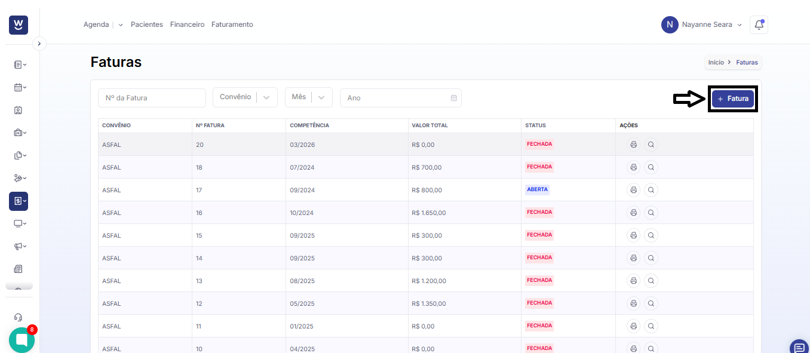Go to Financeiro in the top menu

(x=187, y=24)
